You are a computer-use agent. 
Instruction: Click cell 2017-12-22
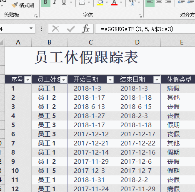pos(137,143)
